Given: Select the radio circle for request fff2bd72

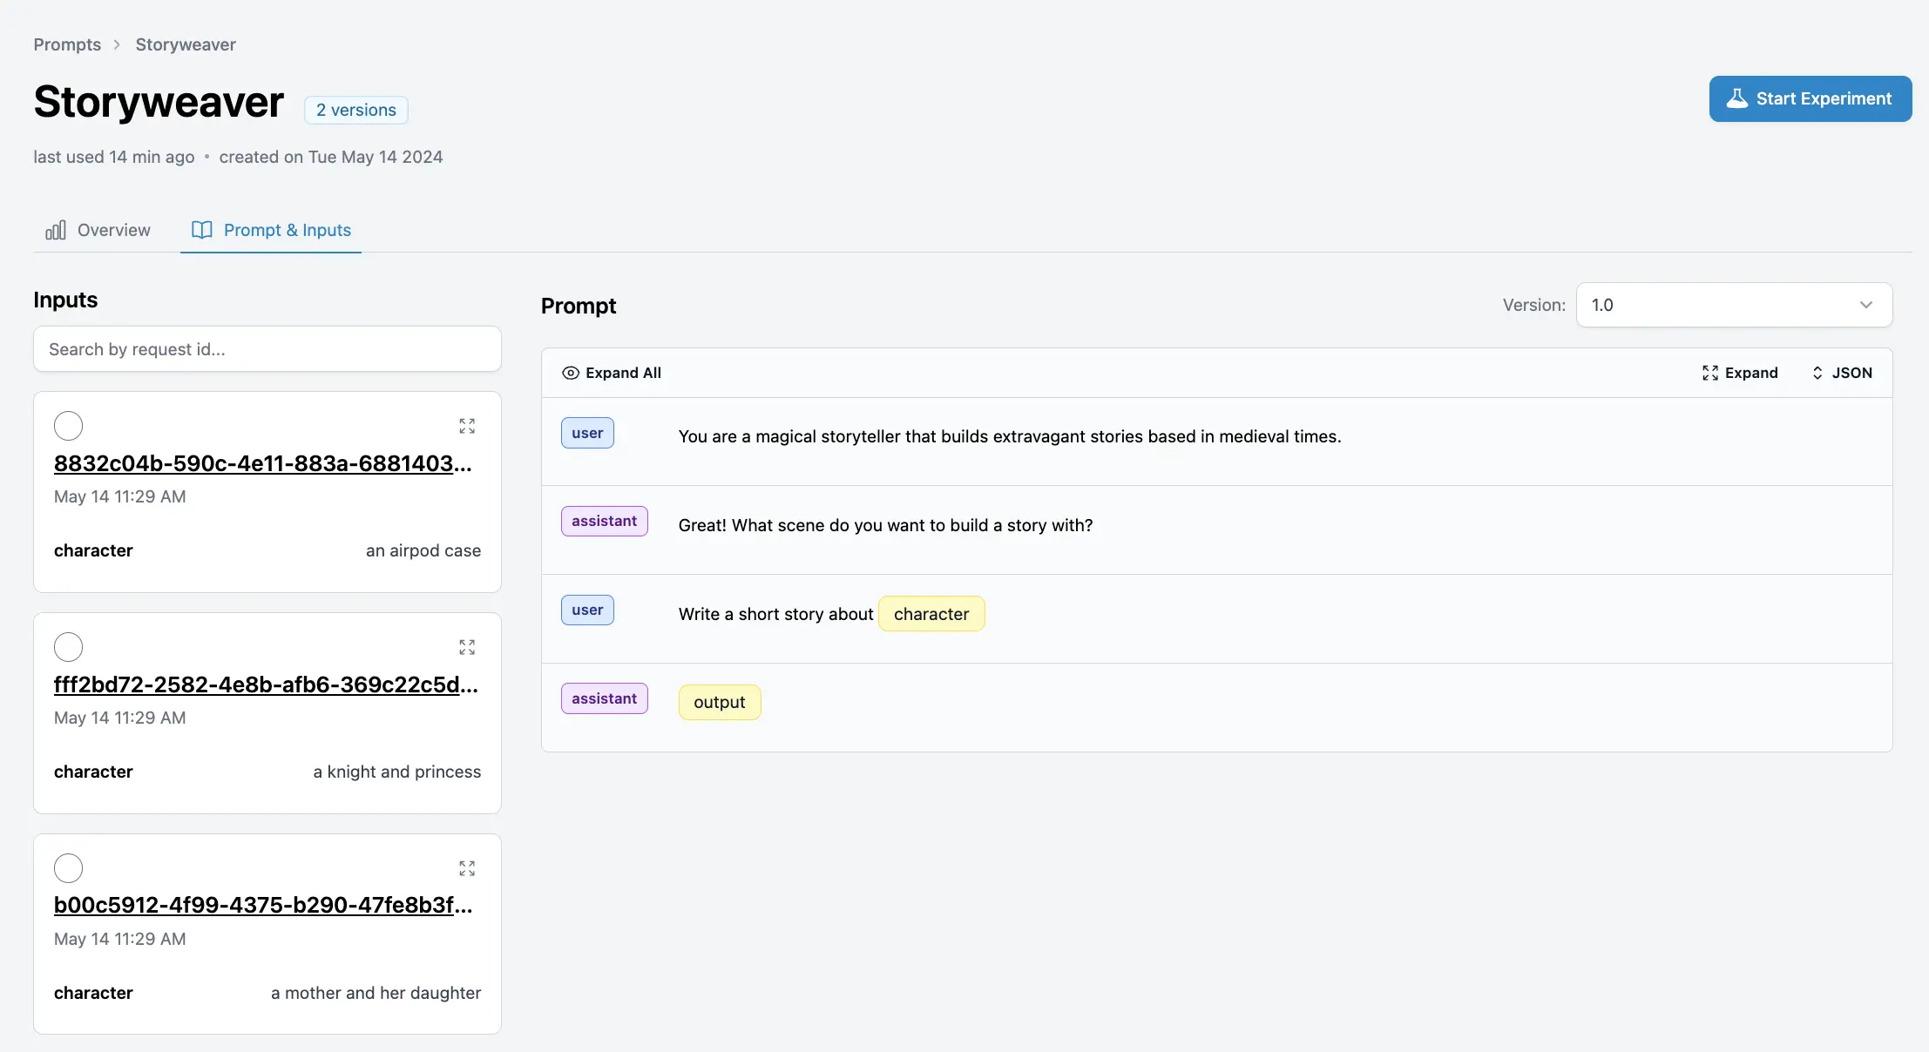Looking at the screenshot, I should 68,647.
